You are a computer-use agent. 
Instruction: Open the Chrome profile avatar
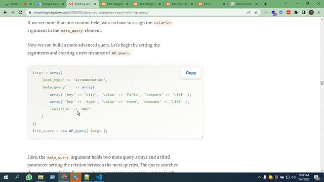[311, 12]
